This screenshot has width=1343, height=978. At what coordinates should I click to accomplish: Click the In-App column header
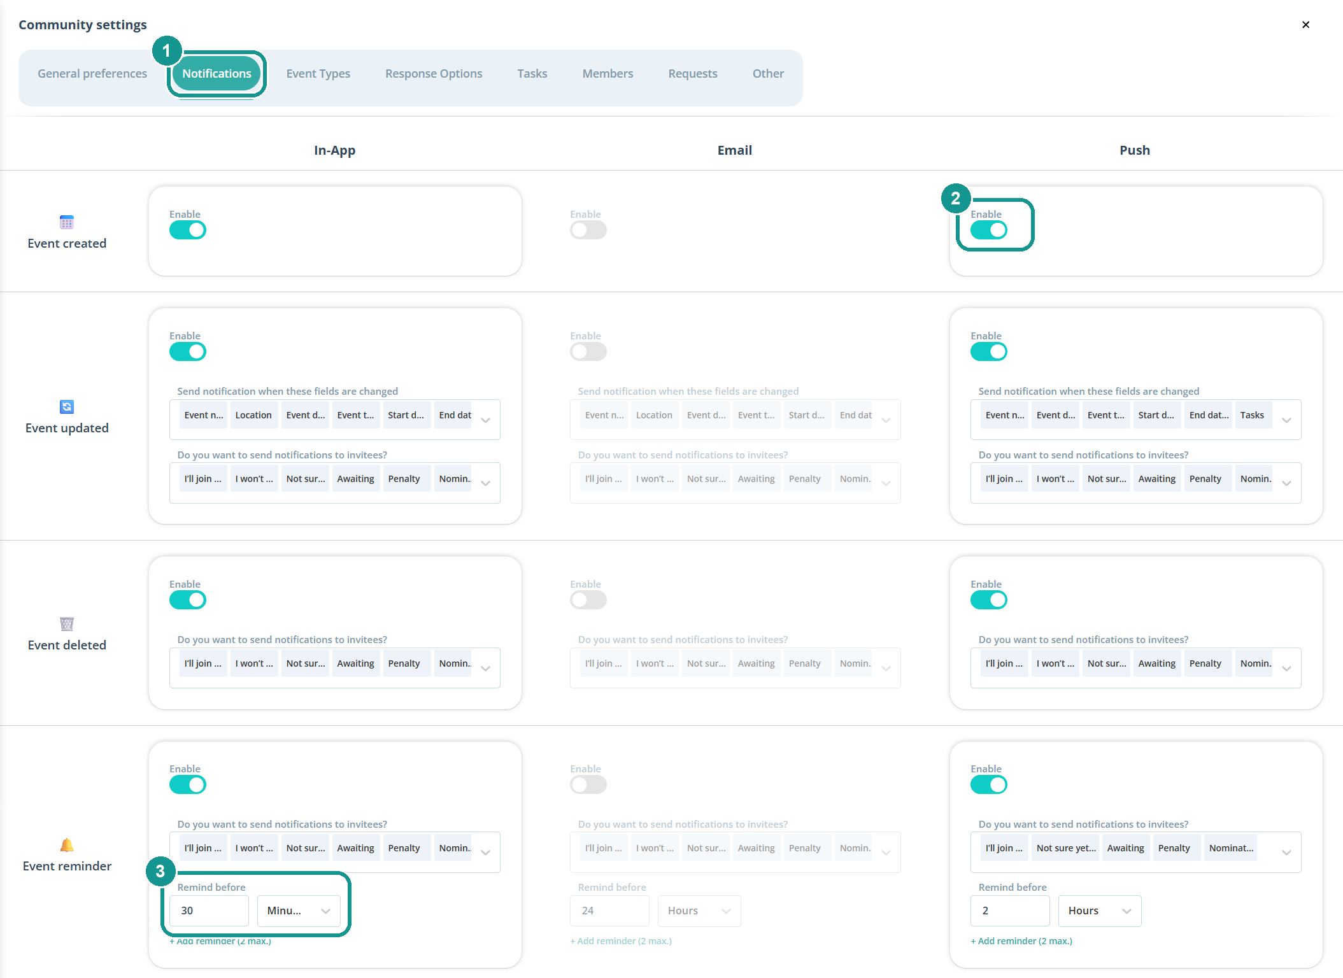click(x=334, y=150)
